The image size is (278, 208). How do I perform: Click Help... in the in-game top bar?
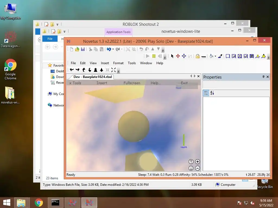[156, 83]
